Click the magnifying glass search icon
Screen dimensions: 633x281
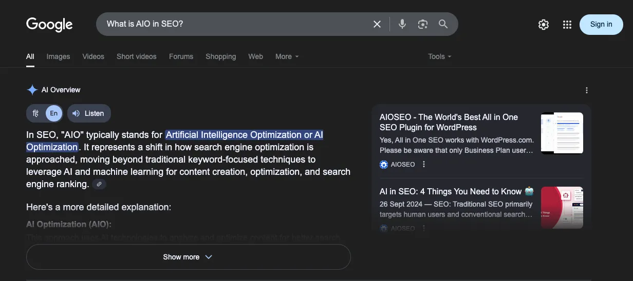(x=443, y=24)
